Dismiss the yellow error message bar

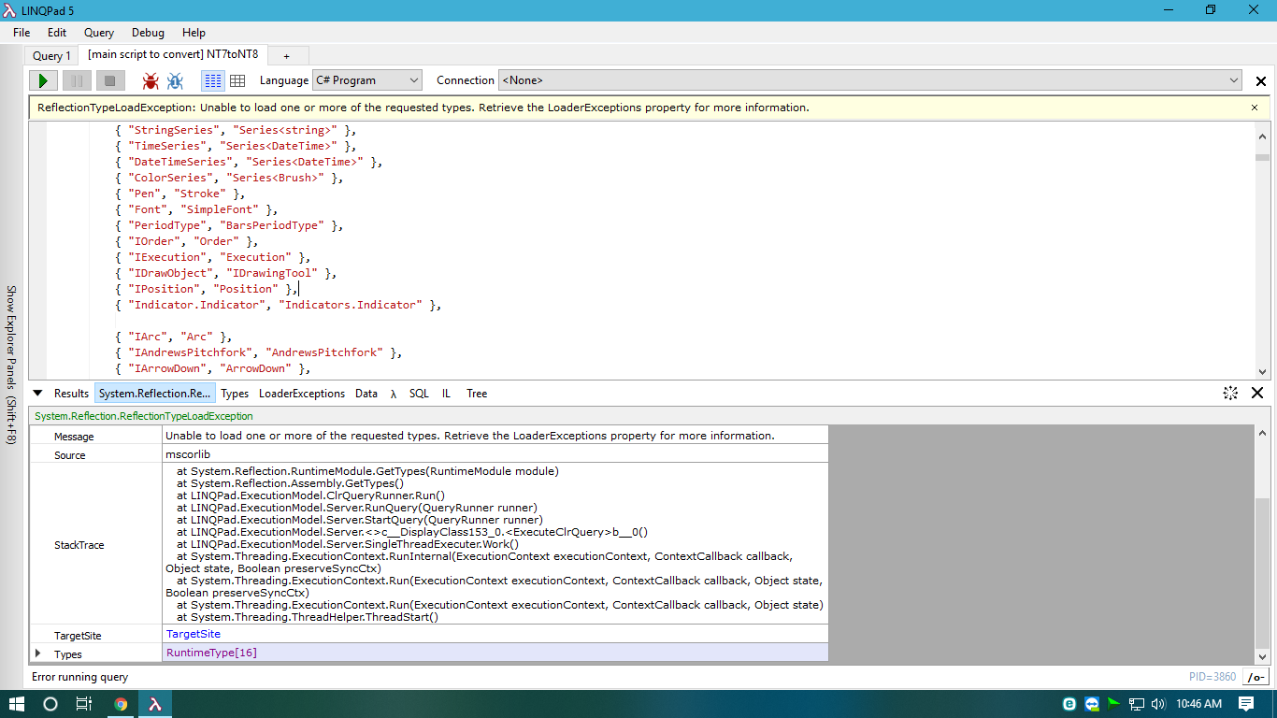tap(1255, 108)
